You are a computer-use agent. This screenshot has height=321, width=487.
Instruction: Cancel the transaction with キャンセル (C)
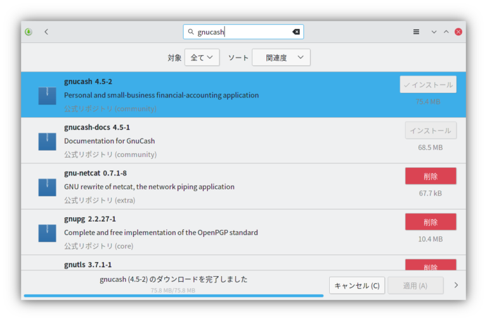pyautogui.click(x=357, y=286)
